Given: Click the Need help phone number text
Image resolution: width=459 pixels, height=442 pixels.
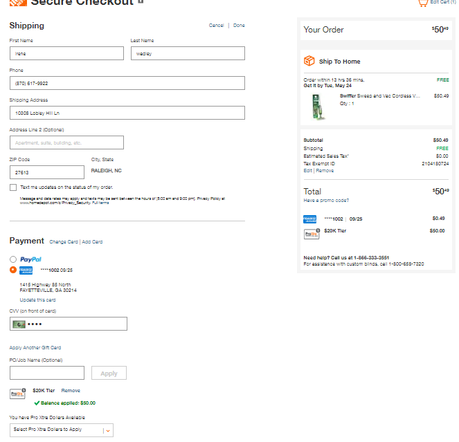Looking at the screenshot, I should click(346, 258).
